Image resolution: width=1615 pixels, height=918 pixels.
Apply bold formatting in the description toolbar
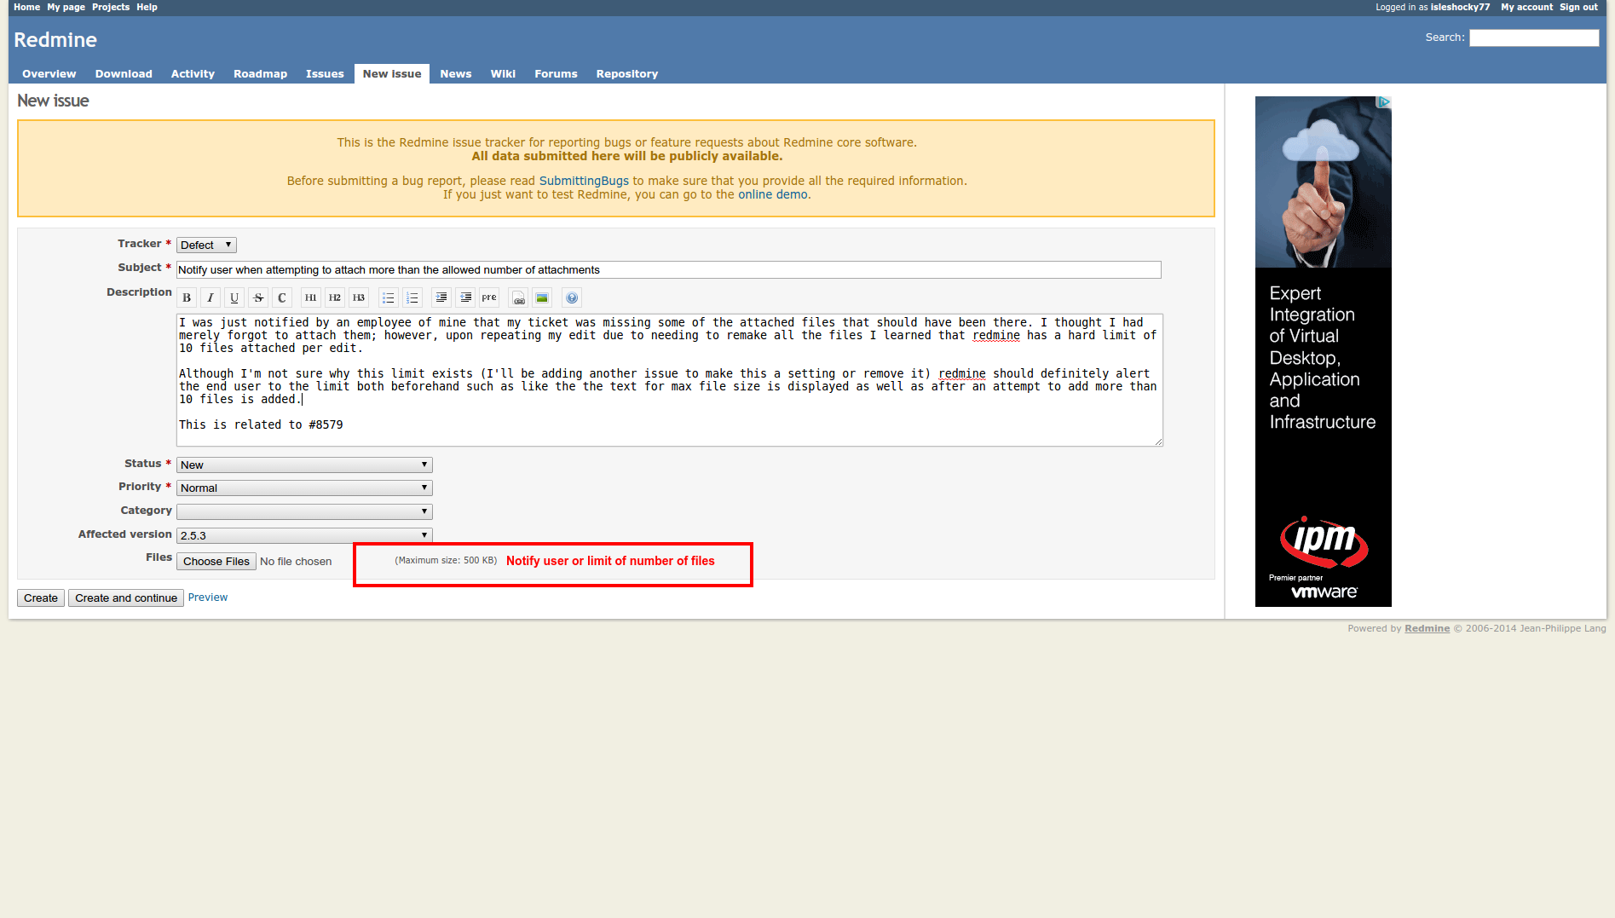coord(187,297)
